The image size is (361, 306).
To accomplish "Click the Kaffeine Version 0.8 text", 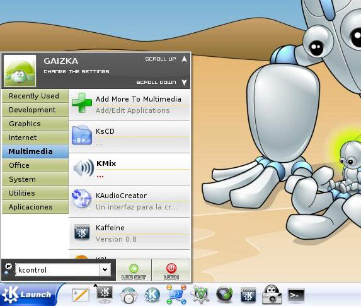I will [x=116, y=239].
